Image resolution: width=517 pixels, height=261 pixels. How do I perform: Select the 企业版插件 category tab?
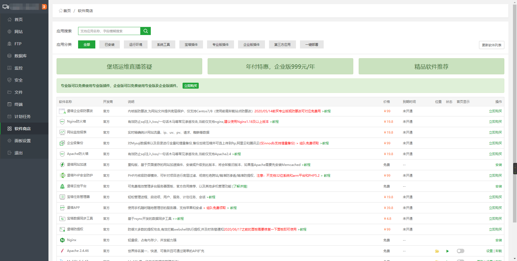click(251, 44)
